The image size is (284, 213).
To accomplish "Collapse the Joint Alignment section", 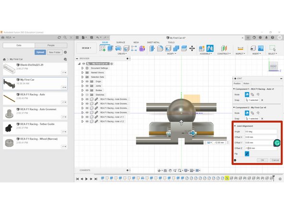I will pyautogui.click(x=235, y=126).
